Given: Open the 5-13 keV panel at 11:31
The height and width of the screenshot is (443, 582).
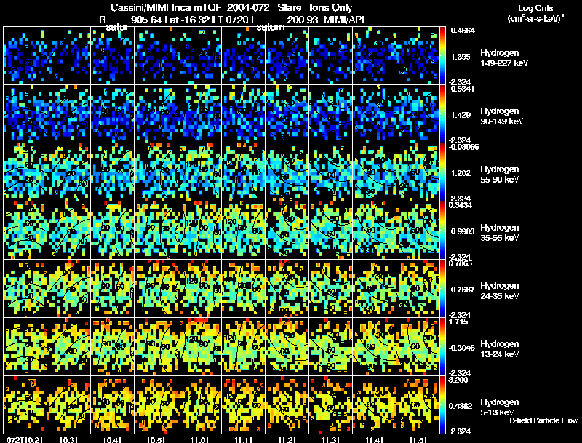Looking at the screenshot, I should coord(331,404).
